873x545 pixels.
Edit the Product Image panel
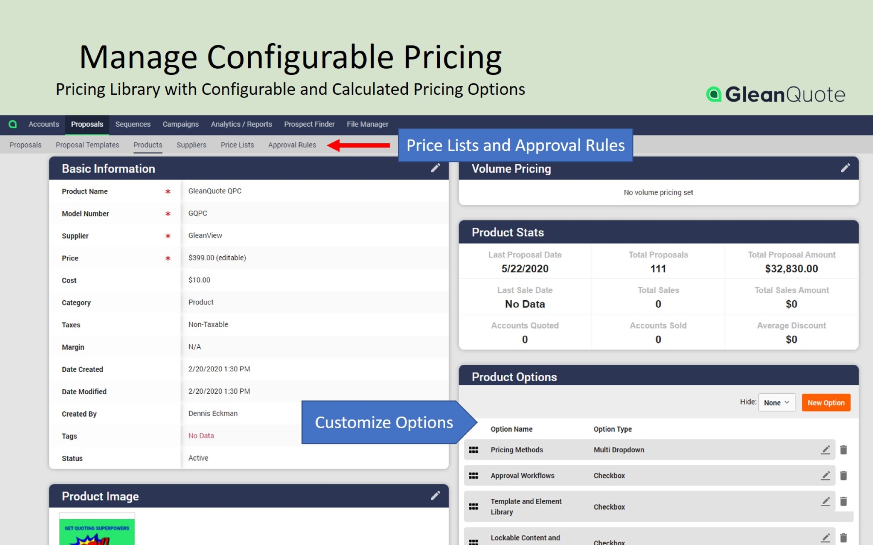tap(435, 495)
